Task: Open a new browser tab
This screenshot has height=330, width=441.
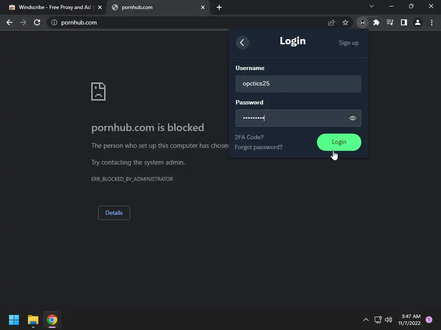Action: tap(219, 7)
